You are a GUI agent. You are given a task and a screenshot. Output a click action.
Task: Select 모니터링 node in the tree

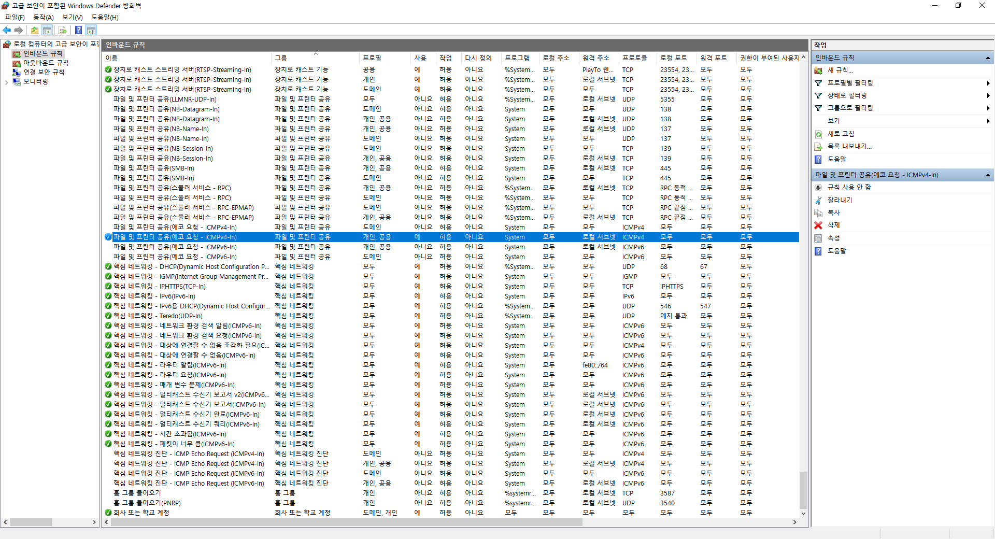(x=35, y=81)
